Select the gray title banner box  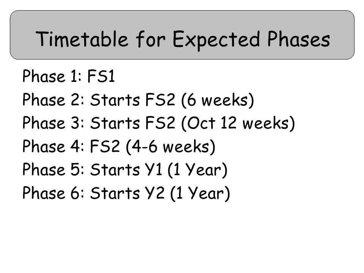tap(182, 35)
